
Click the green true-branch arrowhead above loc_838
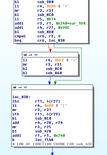point(55,83)
